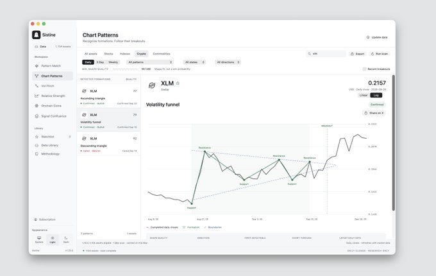This screenshot has height=276, width=436.
Task: Click the Update data button
Action: (377, 37)
